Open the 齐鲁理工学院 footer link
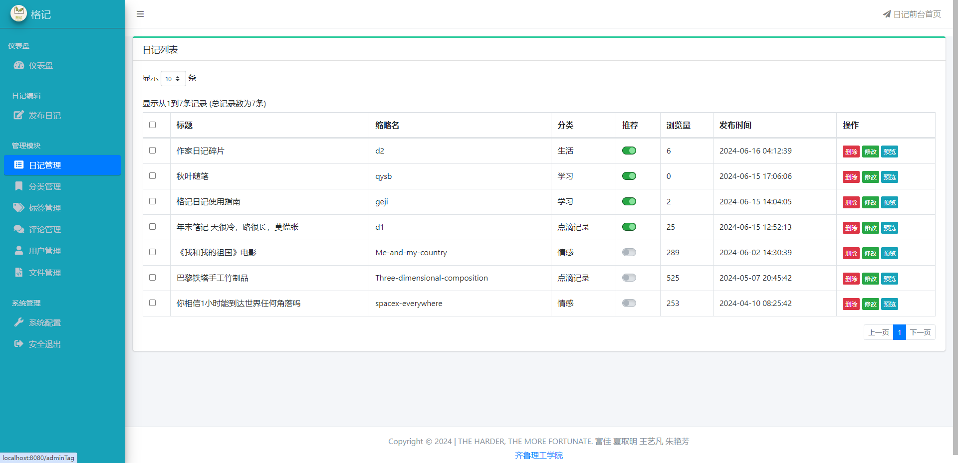Image resolution: width=958 pixels, height=463 pixels. coord(538,455)
